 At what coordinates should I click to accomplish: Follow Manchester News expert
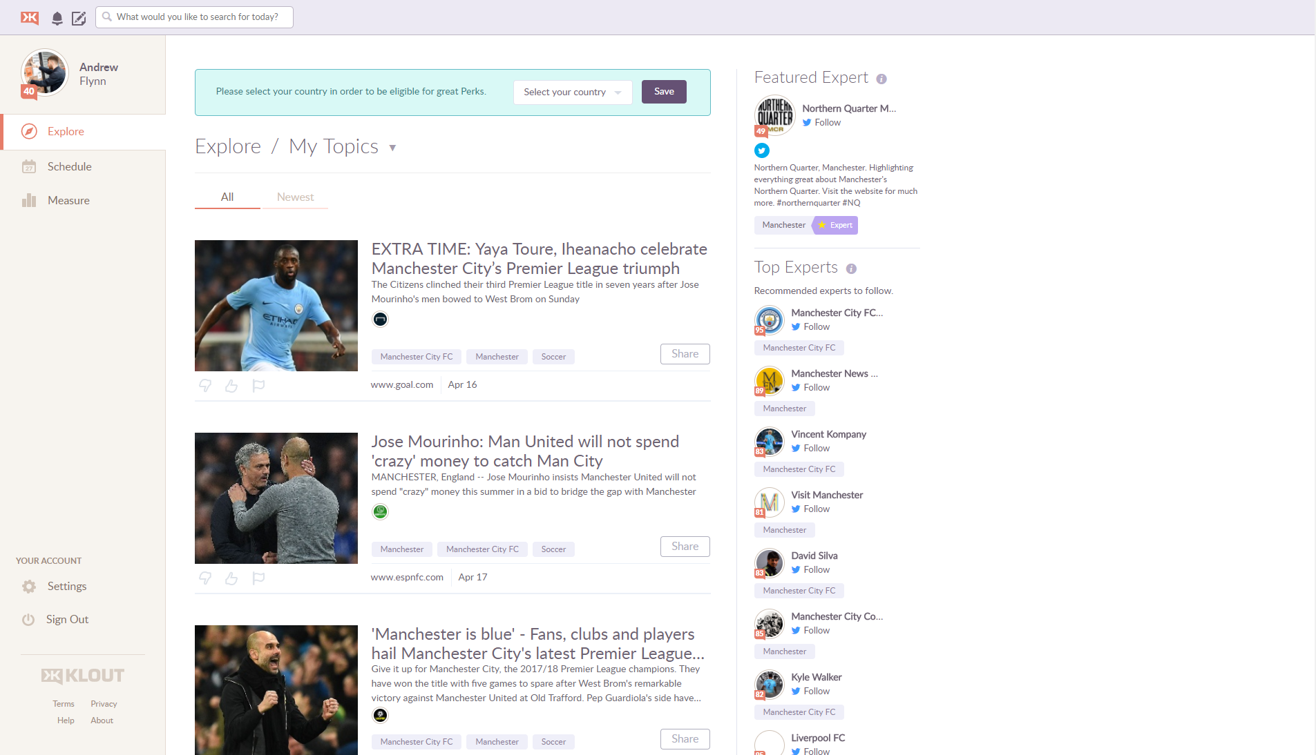tap(810, 387)
